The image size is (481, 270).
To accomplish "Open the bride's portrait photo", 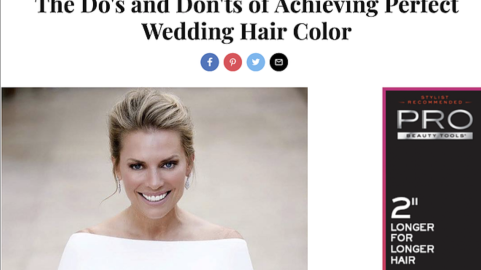I will pos(154,179).
